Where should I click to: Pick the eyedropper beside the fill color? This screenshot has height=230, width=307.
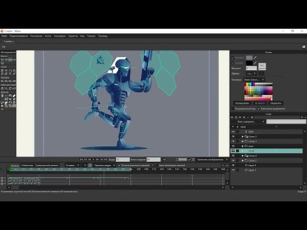pos(255,57)
